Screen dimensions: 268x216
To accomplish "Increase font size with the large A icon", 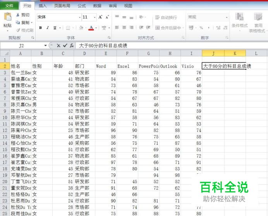I will tap(100, 17).
